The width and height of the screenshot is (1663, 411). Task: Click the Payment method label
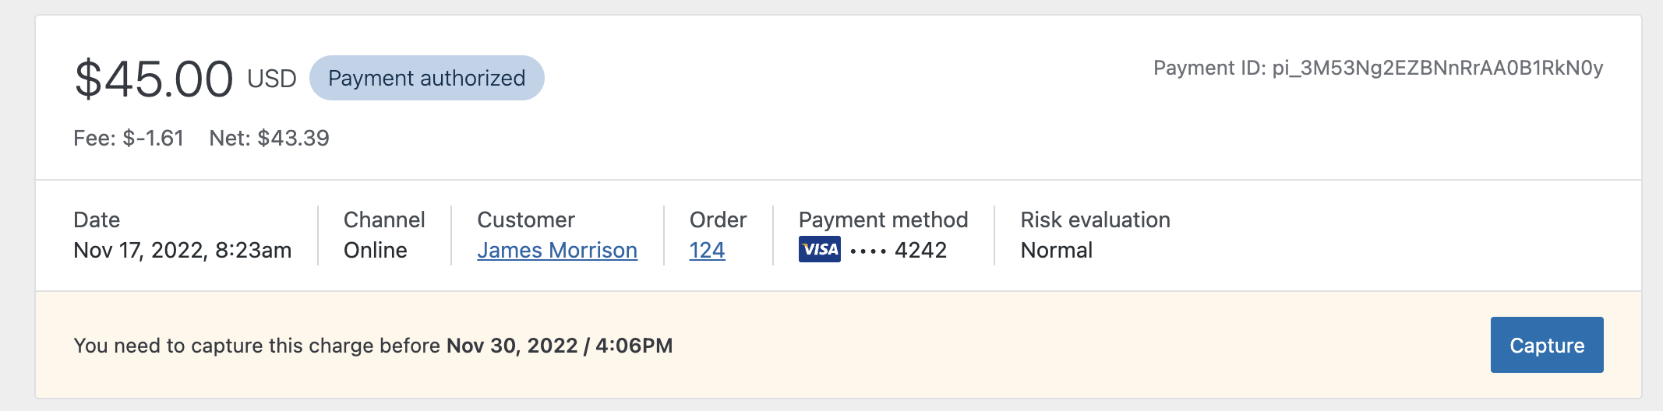[883, 220]
